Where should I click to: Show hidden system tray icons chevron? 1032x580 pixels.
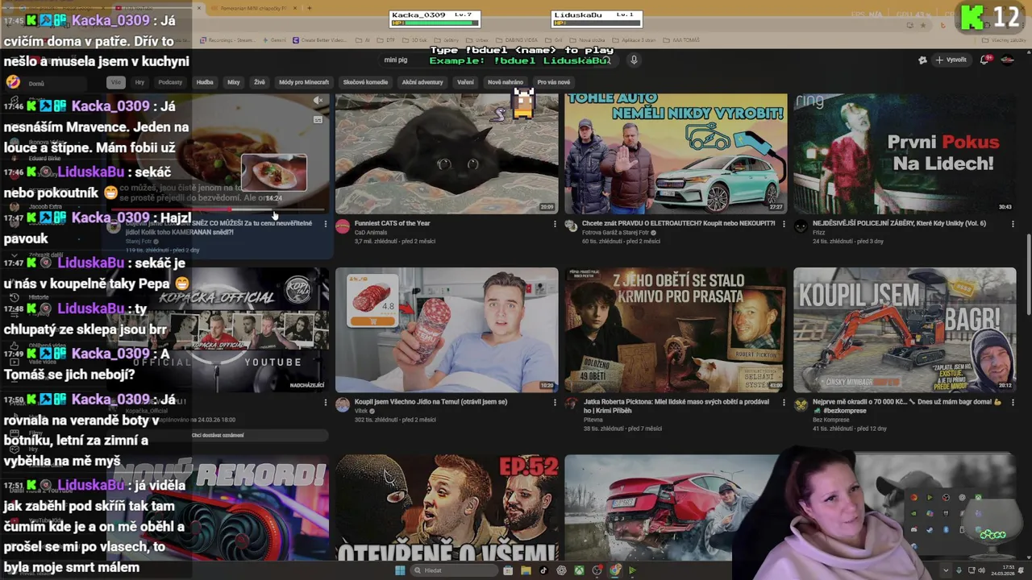click(946, 570)
